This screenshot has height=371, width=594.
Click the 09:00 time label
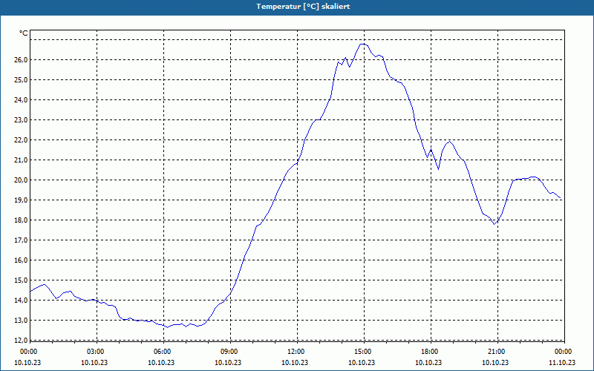pos(229,352)
